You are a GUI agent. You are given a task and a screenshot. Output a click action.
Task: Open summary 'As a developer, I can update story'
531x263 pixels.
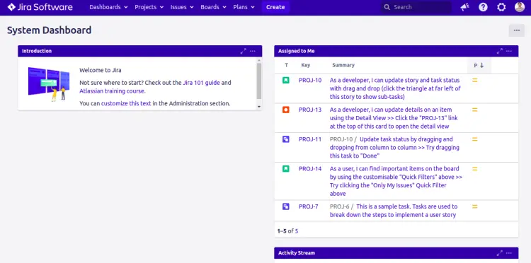point(395,88)
